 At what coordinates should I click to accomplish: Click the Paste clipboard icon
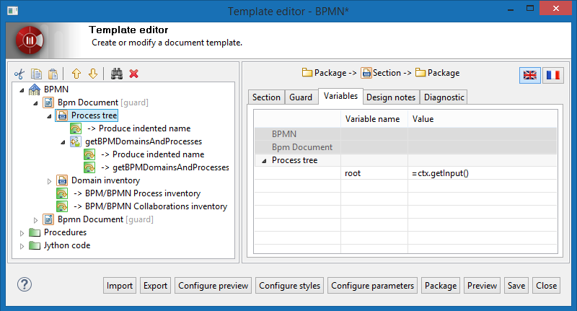tap(53, 74)
